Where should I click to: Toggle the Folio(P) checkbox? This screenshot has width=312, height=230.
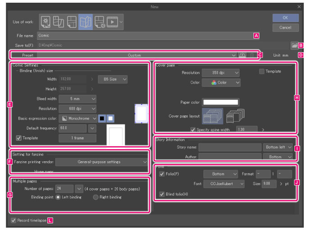[x=162, y=174]
